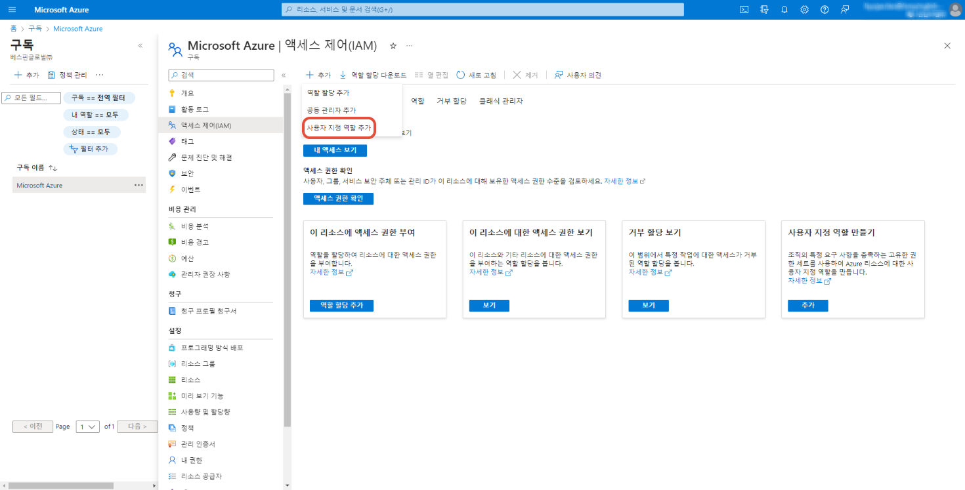
Task: Click the help question mark icon
Action: click(825, 10)
